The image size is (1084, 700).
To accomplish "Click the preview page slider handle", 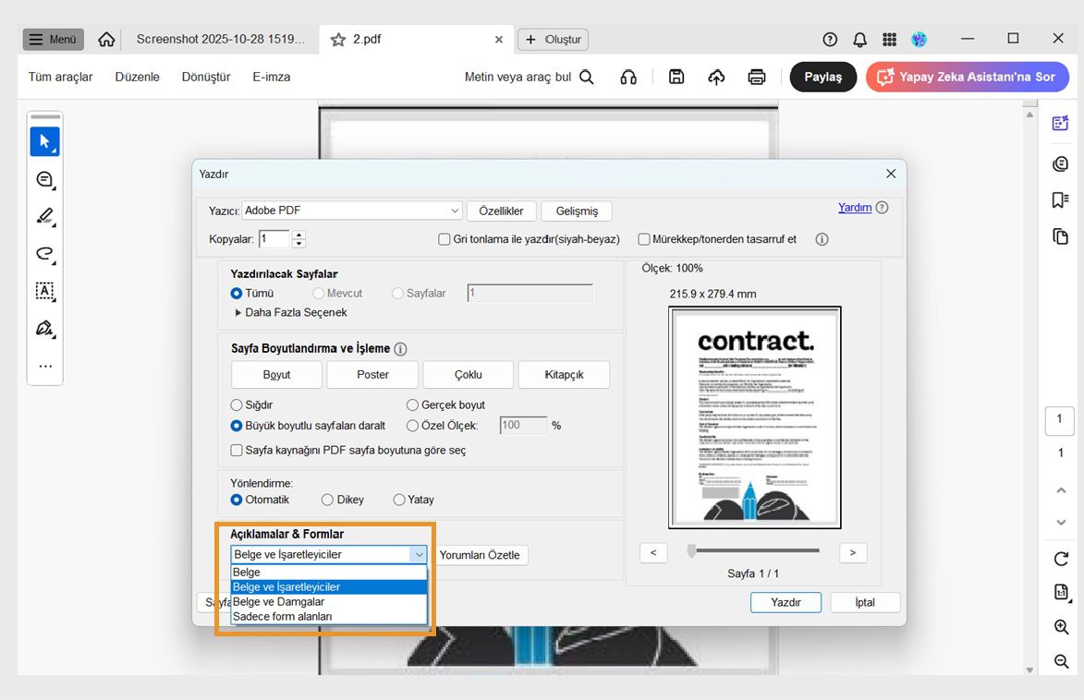I will click(691, 550).
